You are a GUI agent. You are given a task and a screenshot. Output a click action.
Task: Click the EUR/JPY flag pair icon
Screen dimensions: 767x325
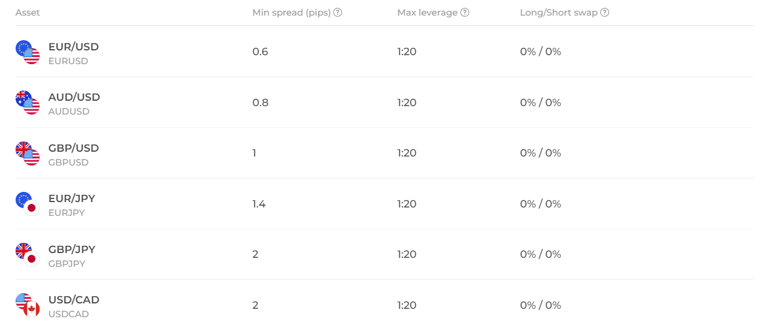point(28,204)
